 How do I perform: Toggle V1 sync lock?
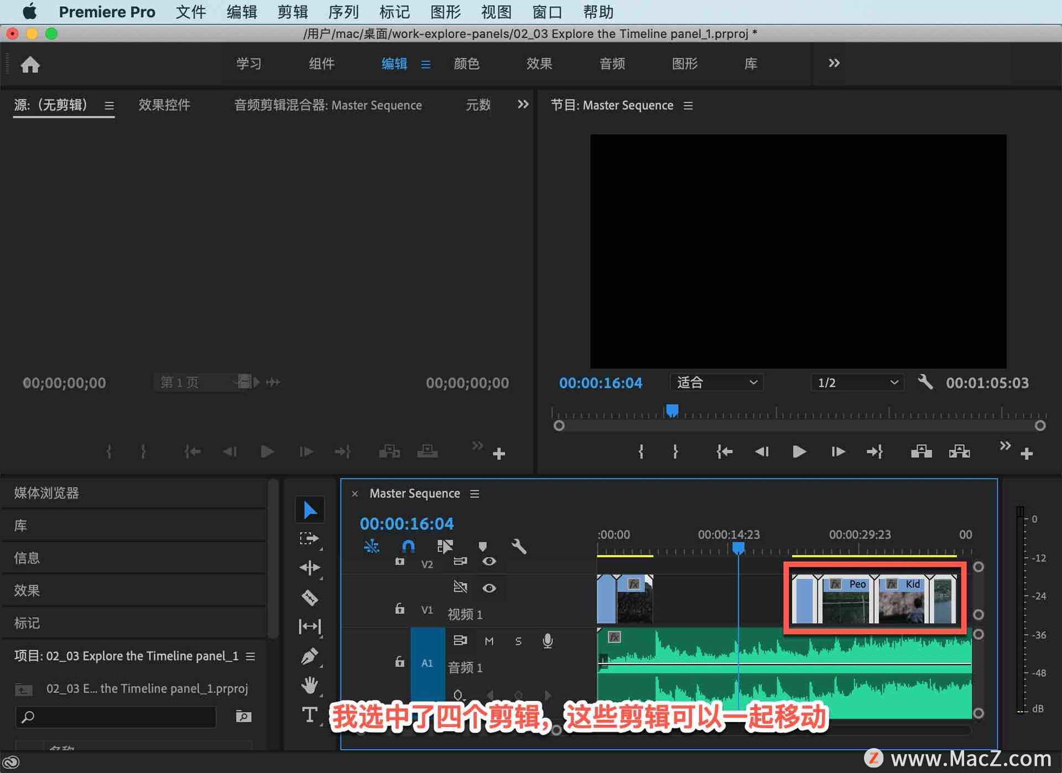(x=460, y=587)
